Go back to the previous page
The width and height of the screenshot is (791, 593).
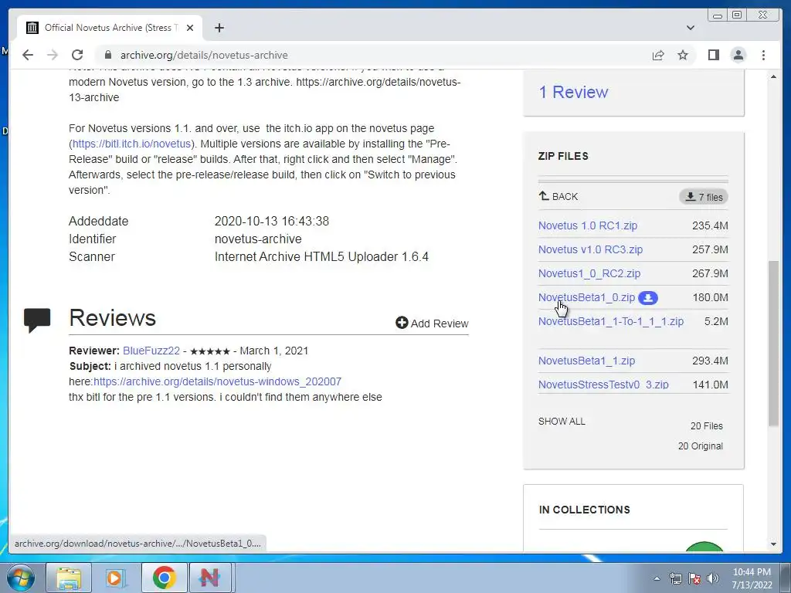tap(28, 55)
